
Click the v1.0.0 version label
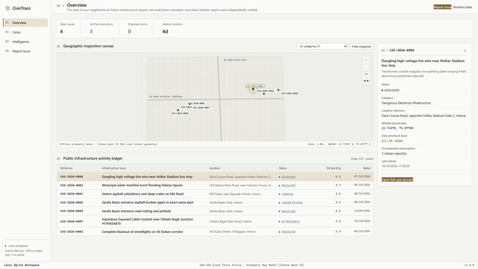tap(469, 265)
